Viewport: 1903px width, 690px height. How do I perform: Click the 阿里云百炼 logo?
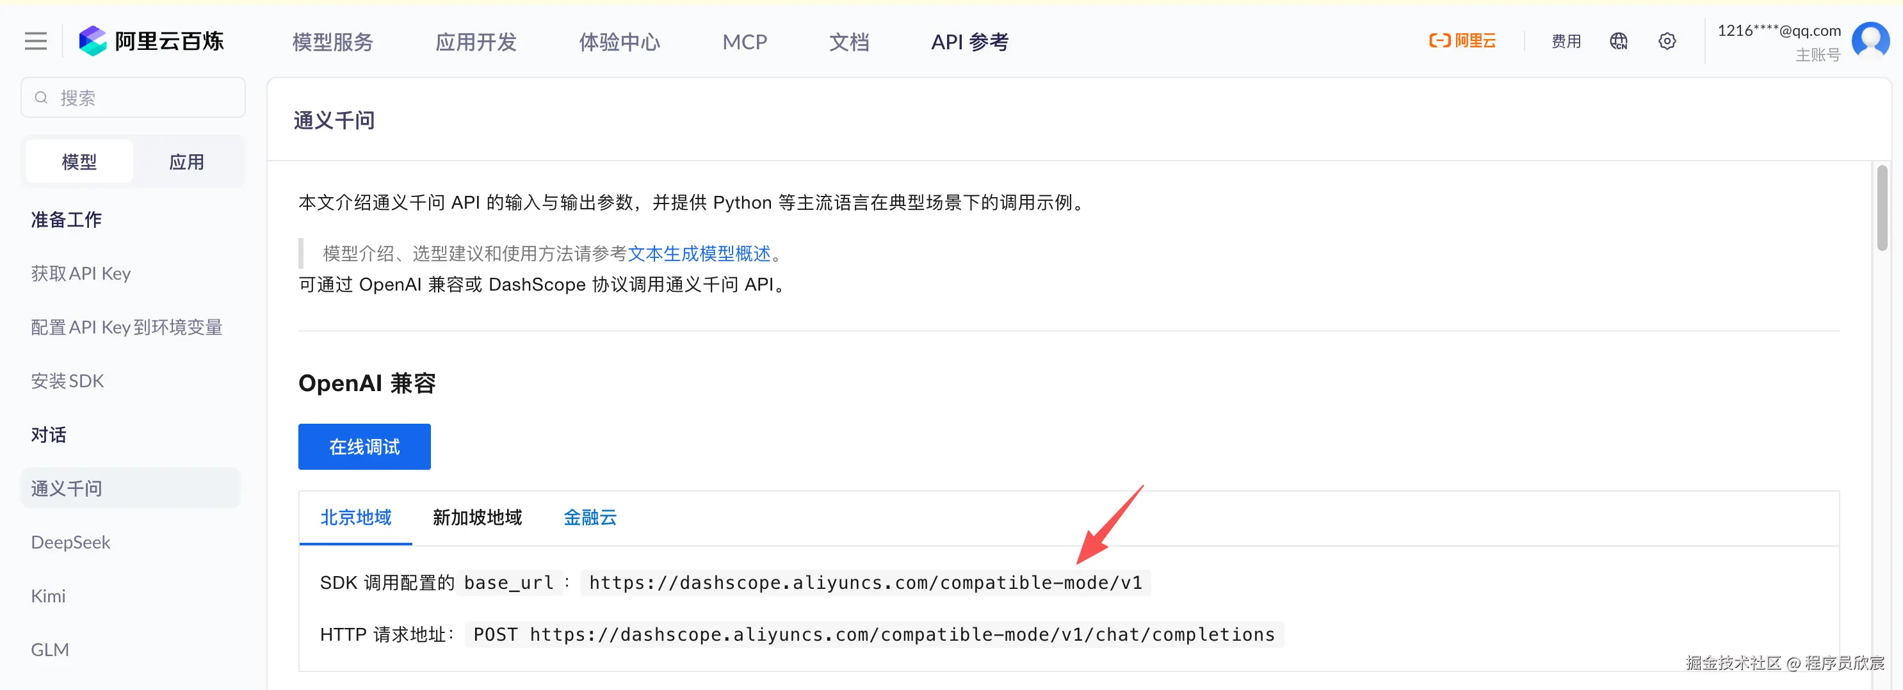point(152,42)
